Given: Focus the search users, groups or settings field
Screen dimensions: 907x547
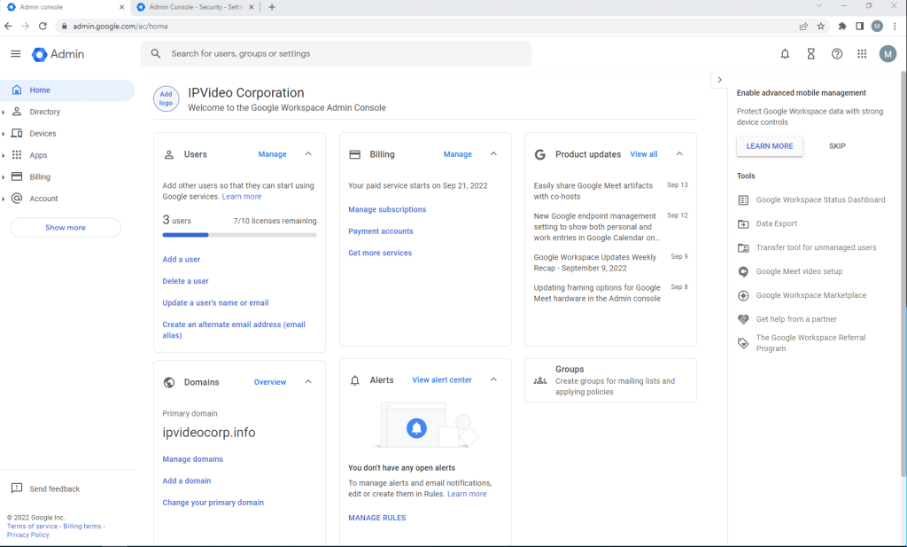Looking at the screenshot, I should 336,54.
